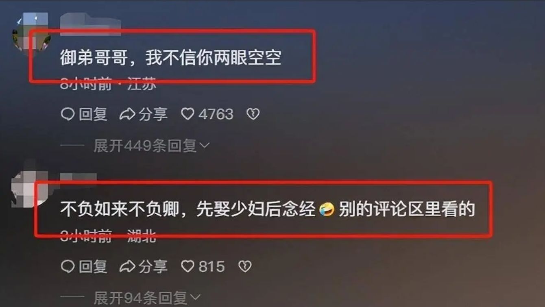This screenshot has height=307, width=545.
Task: Tap the share arrow icon on first comment
Action: coord(127,114)
